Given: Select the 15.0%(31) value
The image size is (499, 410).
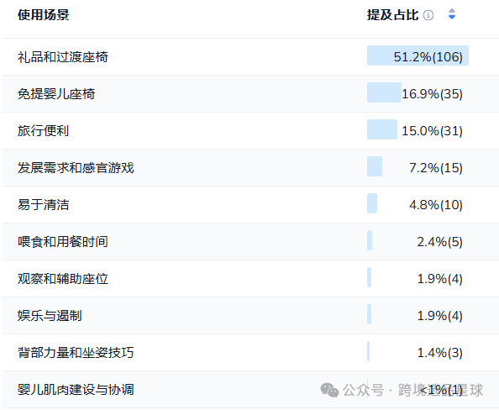Looking at the screenshot, I should click(x=432, y=131).
